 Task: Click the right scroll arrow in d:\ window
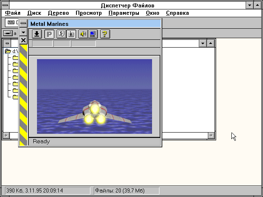211,135
